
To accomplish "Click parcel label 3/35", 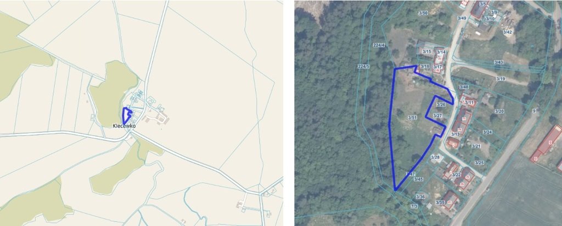I will pos(440,203).
